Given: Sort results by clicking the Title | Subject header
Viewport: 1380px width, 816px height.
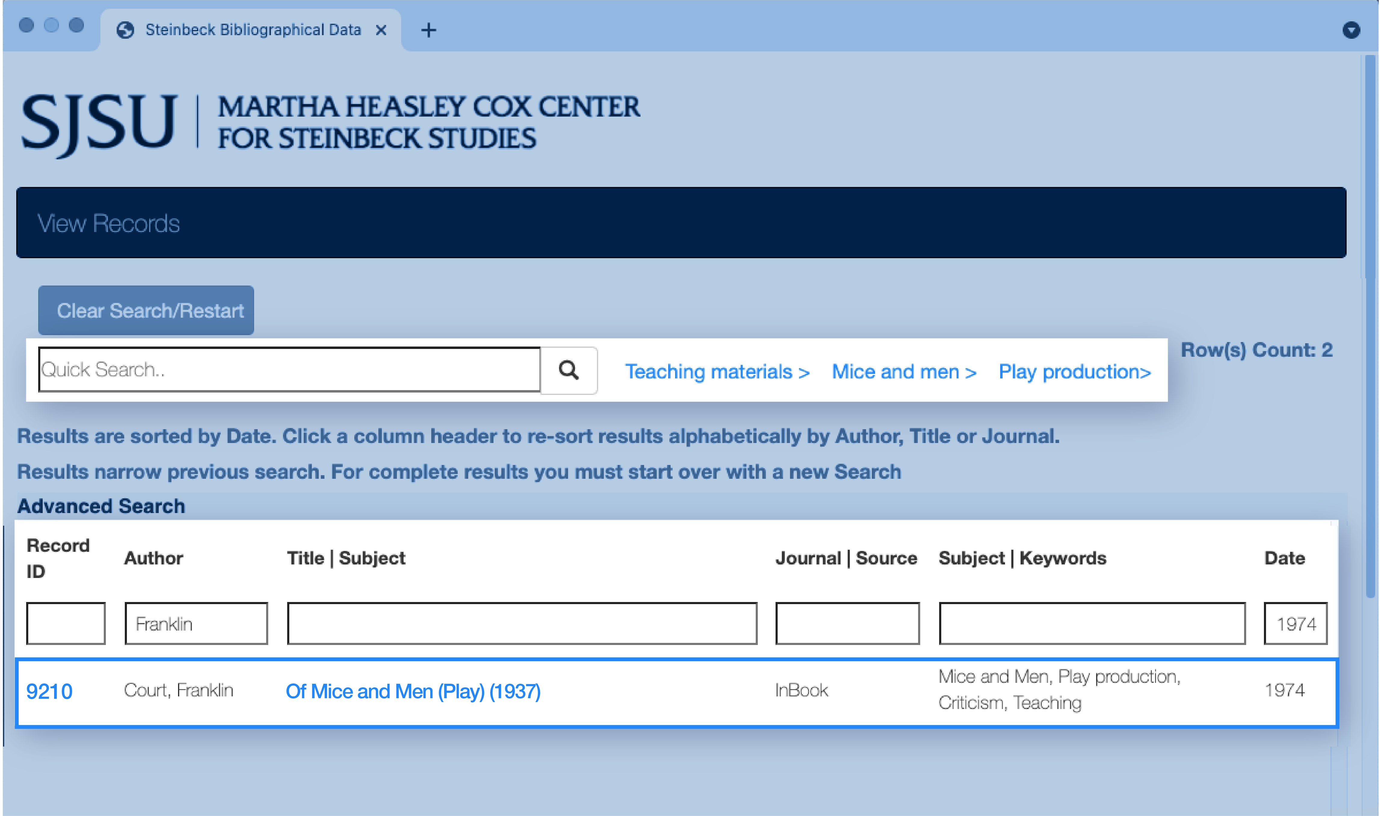Looking at the screenshot, I should tap(346, 558).
